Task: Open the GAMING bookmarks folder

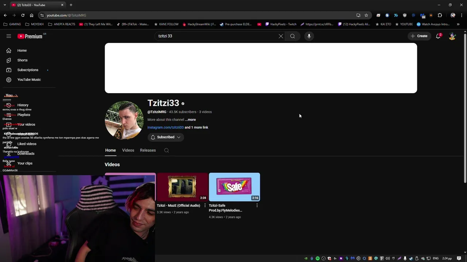Action: click(x=12, y=24)
